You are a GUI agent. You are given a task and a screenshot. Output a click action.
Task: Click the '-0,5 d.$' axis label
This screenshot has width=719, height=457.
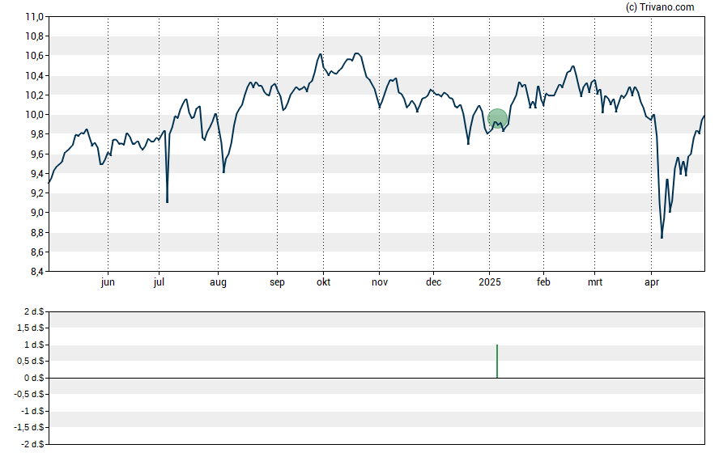click(x=29, y=394)
